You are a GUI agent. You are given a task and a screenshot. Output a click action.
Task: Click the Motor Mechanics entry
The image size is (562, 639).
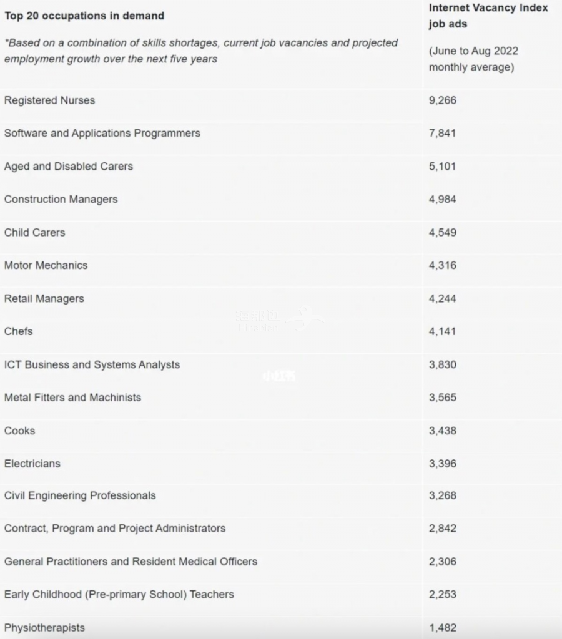tap(46, 265)
